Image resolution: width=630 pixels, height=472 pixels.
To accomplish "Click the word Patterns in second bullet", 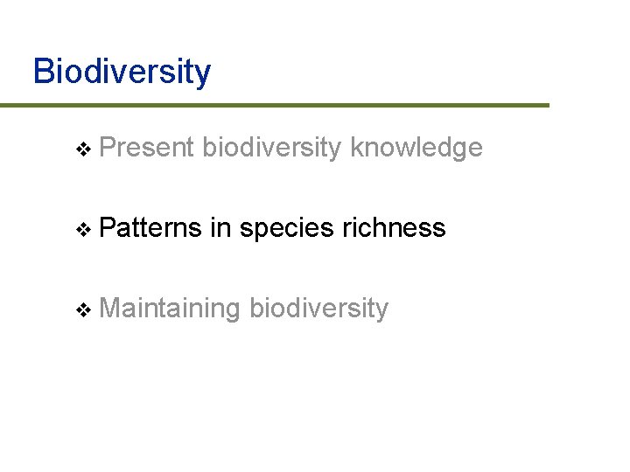I will 150,228.
